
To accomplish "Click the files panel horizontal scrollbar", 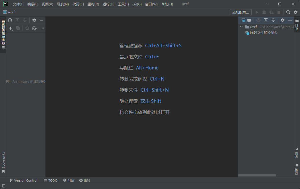I will (257, 175).
